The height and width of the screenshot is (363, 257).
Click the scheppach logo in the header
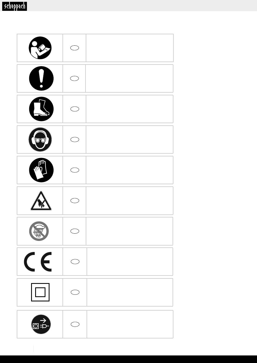click(15, 6)
